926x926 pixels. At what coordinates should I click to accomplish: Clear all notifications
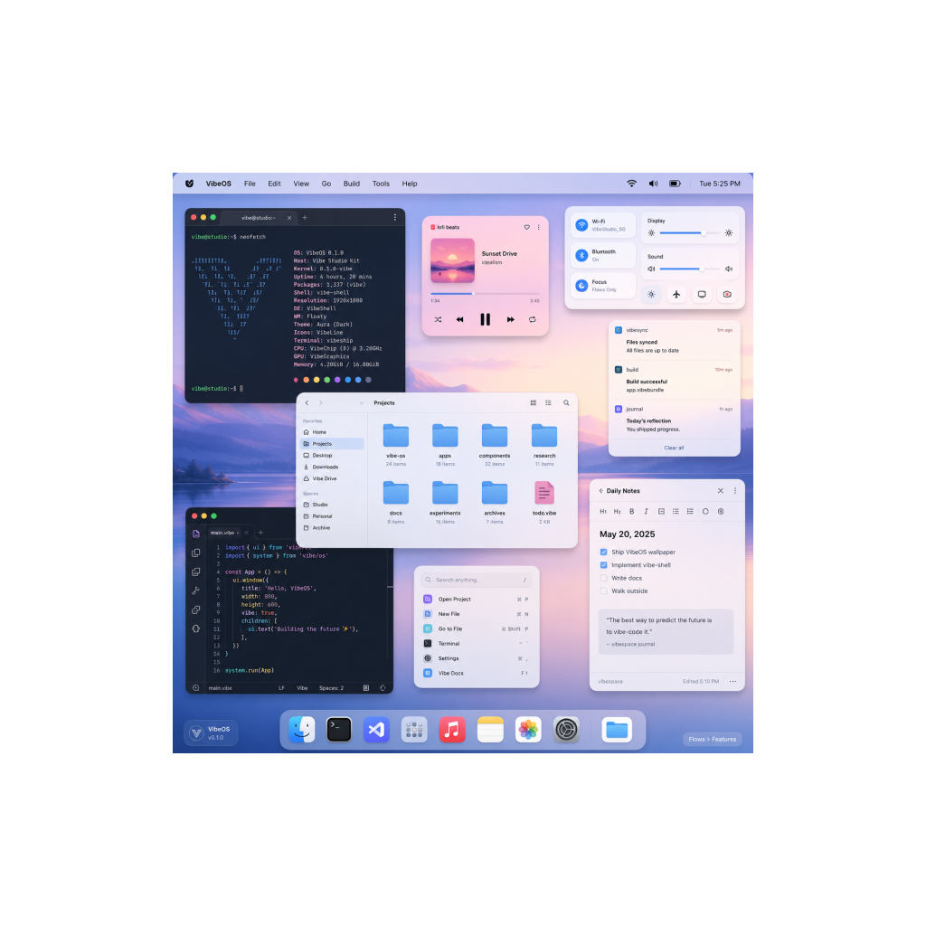coord(674,448)
